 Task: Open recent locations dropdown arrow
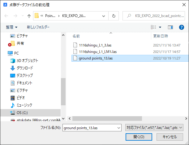23,16
